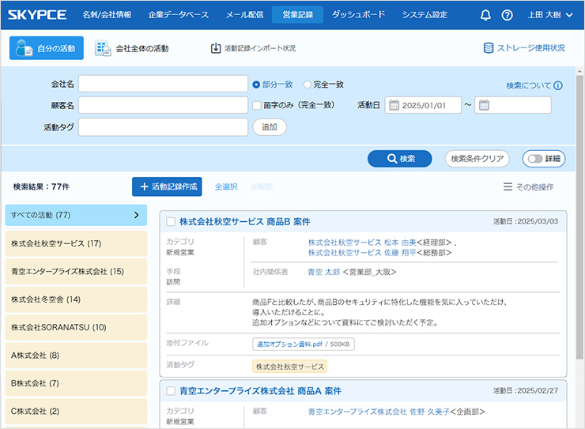Click the 検索 button
This screenshot has height=429, width=585.
pyautogui.click(x=399, y=159)
